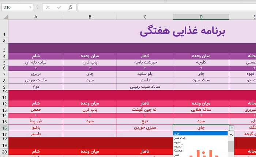Image resolution: width=256 pixels, height=157 pixels.
Task: Click cell نان پیتا
Action: (x=36, y=121)
